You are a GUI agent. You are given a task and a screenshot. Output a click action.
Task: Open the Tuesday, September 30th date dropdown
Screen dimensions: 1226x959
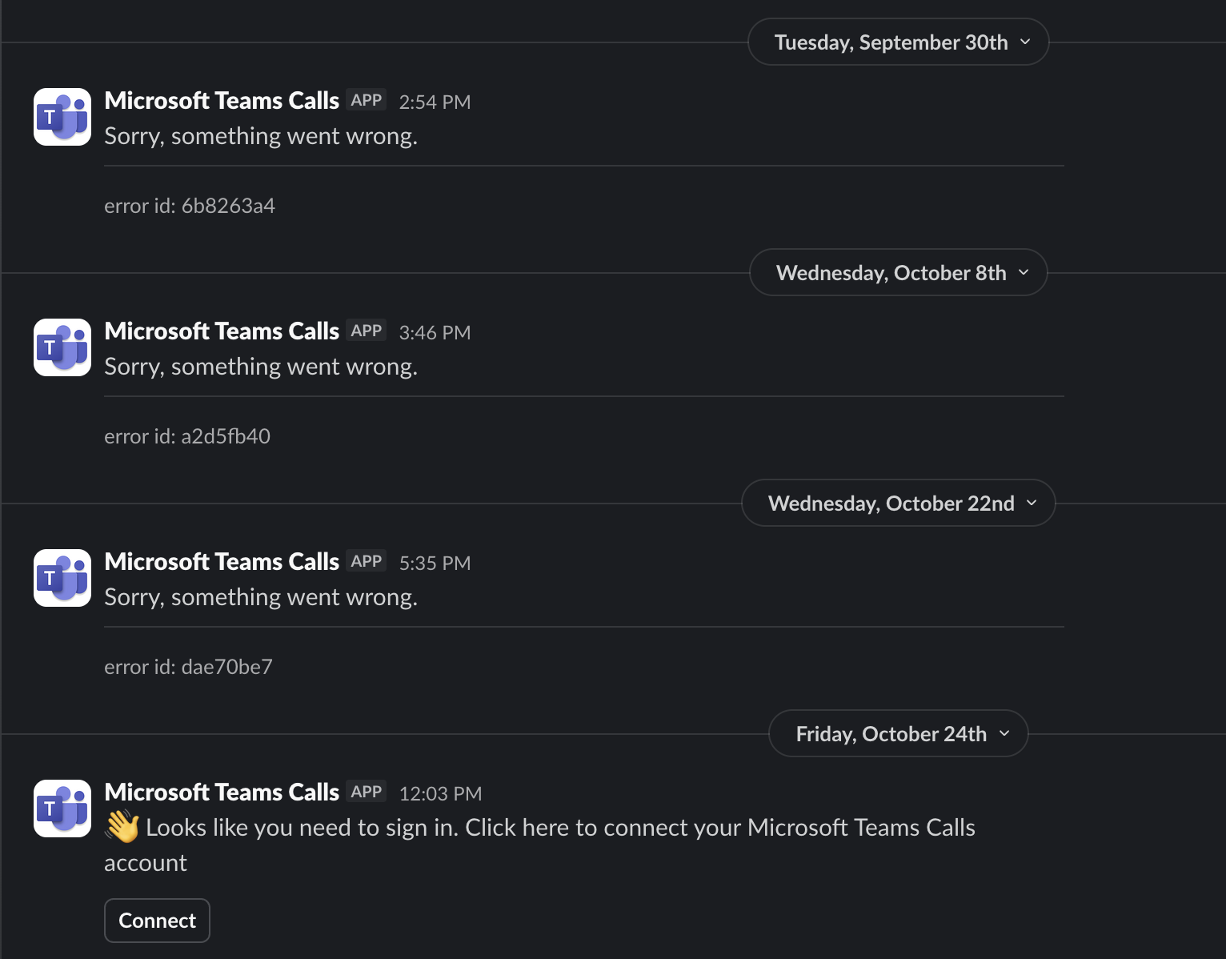[898, 42]
